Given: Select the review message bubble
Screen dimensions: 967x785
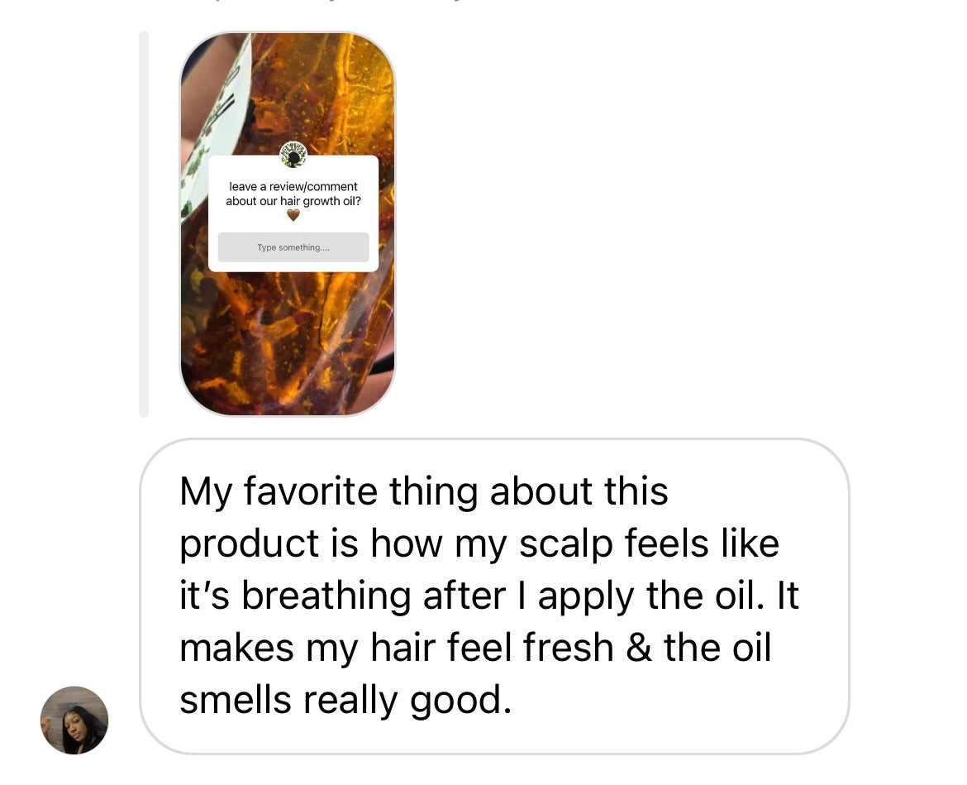Looking at the screenshot, I should [x=494, y=596].
